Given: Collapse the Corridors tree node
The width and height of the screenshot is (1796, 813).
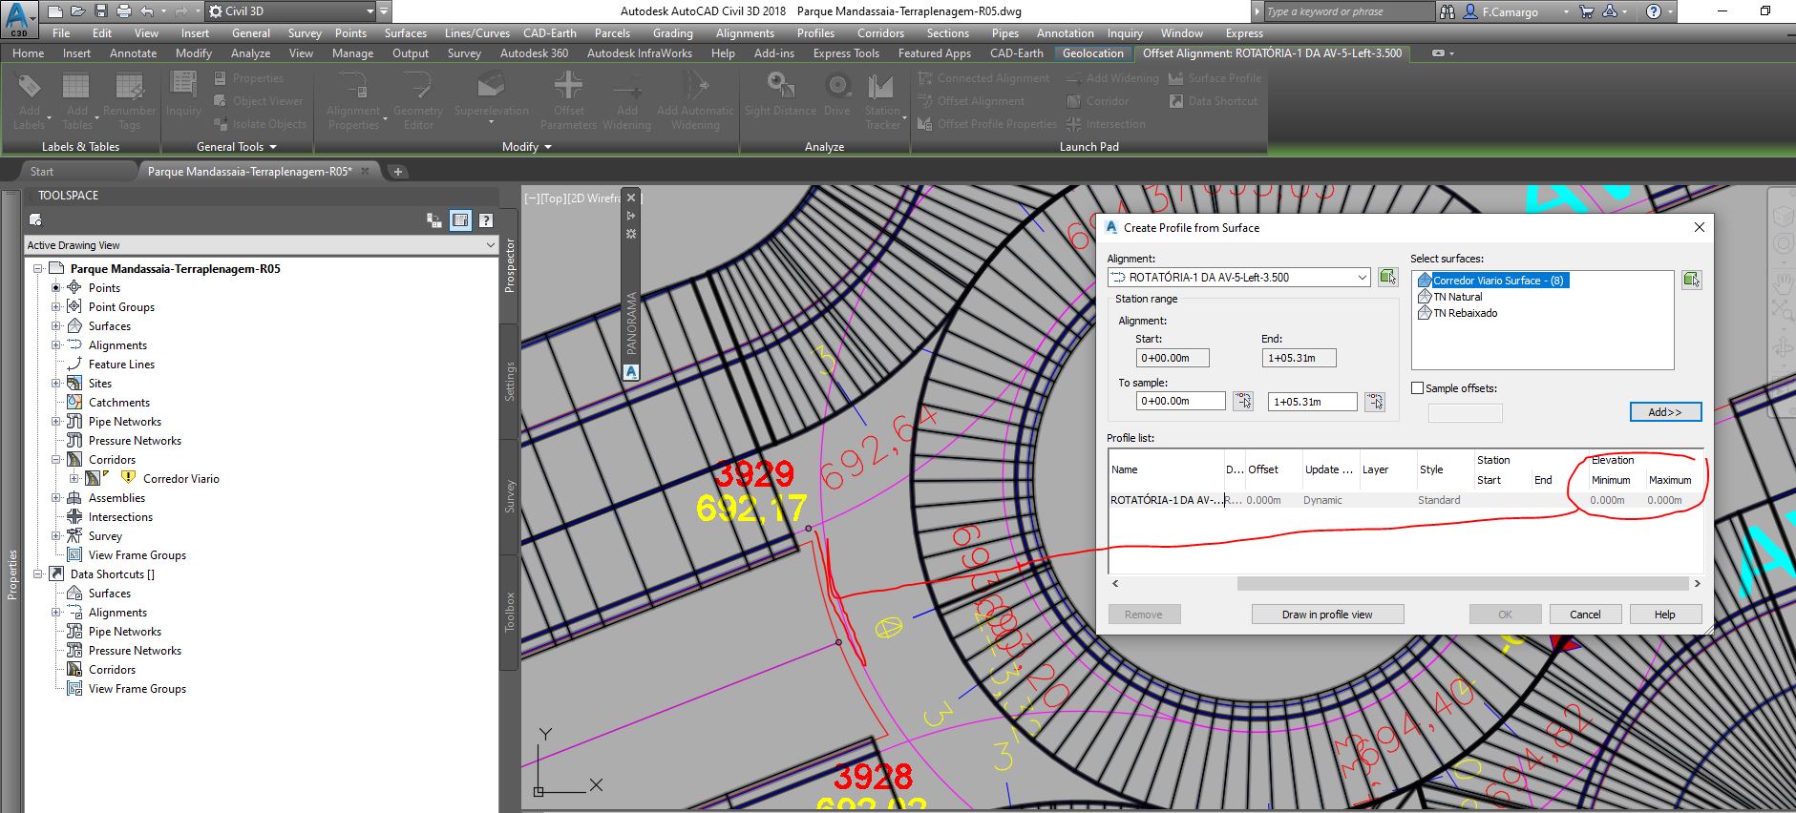Looking at the screenshot, I should tap(55, 460).
